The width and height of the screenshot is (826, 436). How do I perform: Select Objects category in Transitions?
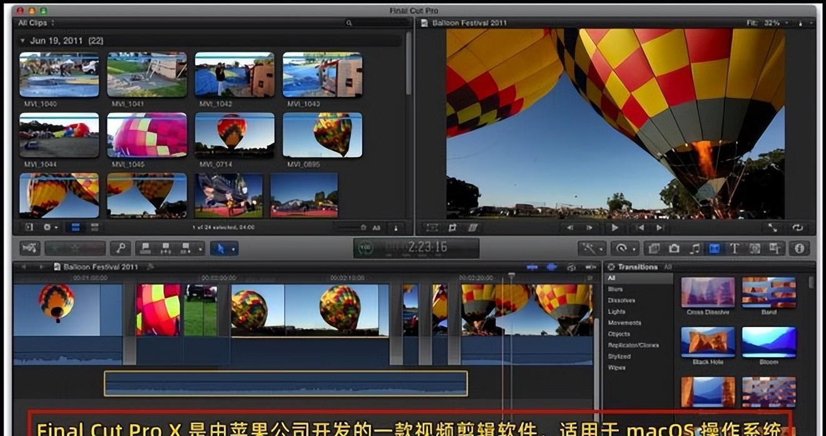[x=619, y=334]
